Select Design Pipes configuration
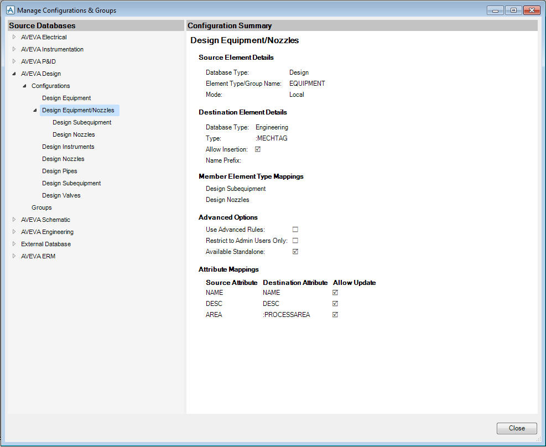 coord(60,171)
